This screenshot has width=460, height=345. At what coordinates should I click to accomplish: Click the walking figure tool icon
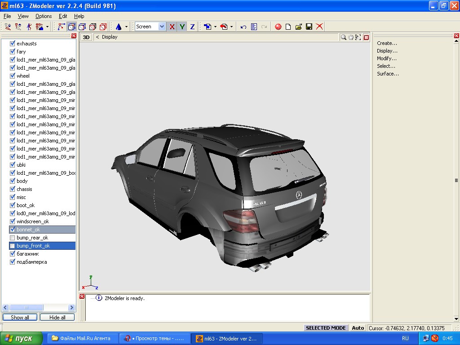coord(29,27)
